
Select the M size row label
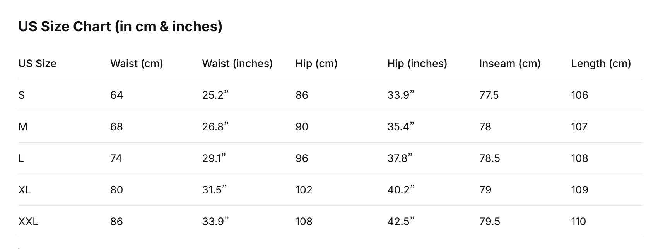23,127
